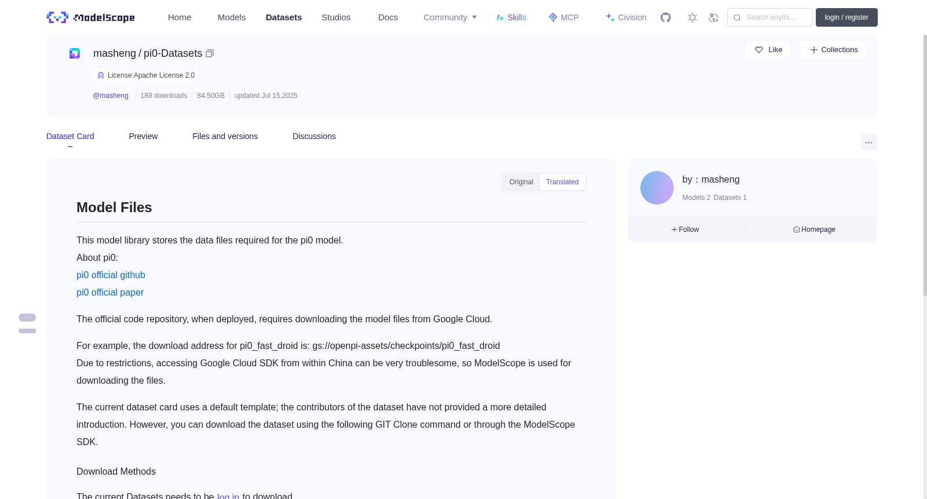
Task: Click the plus icon next to Follow
Action: point(674,230)
